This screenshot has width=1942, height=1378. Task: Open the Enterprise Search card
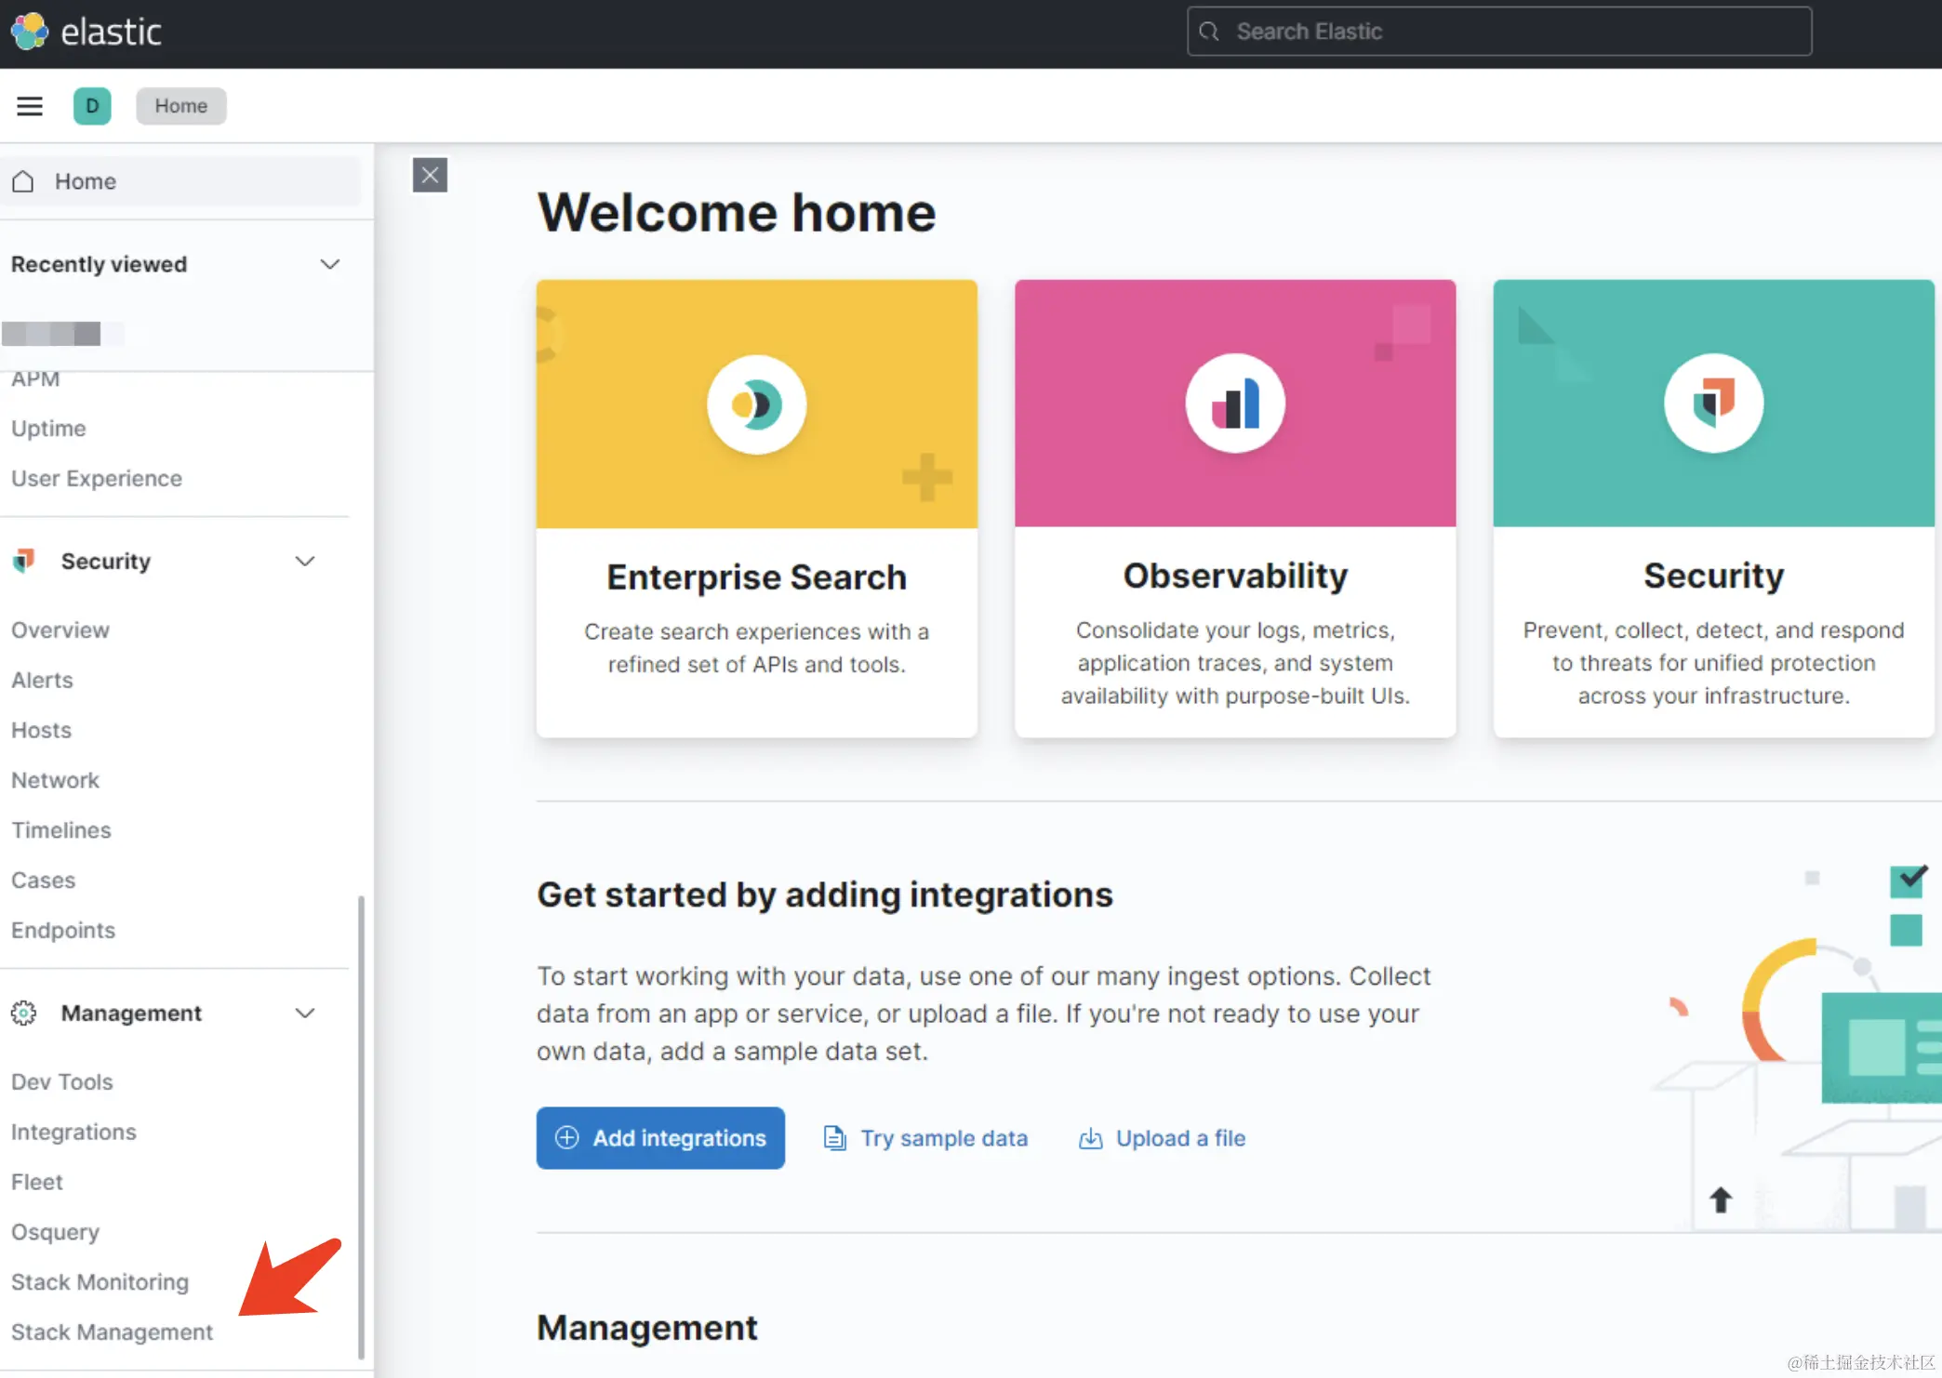757,509
